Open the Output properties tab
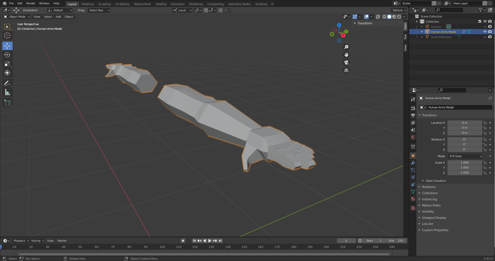This screenshot has width=495, height=261. point(413,115)
